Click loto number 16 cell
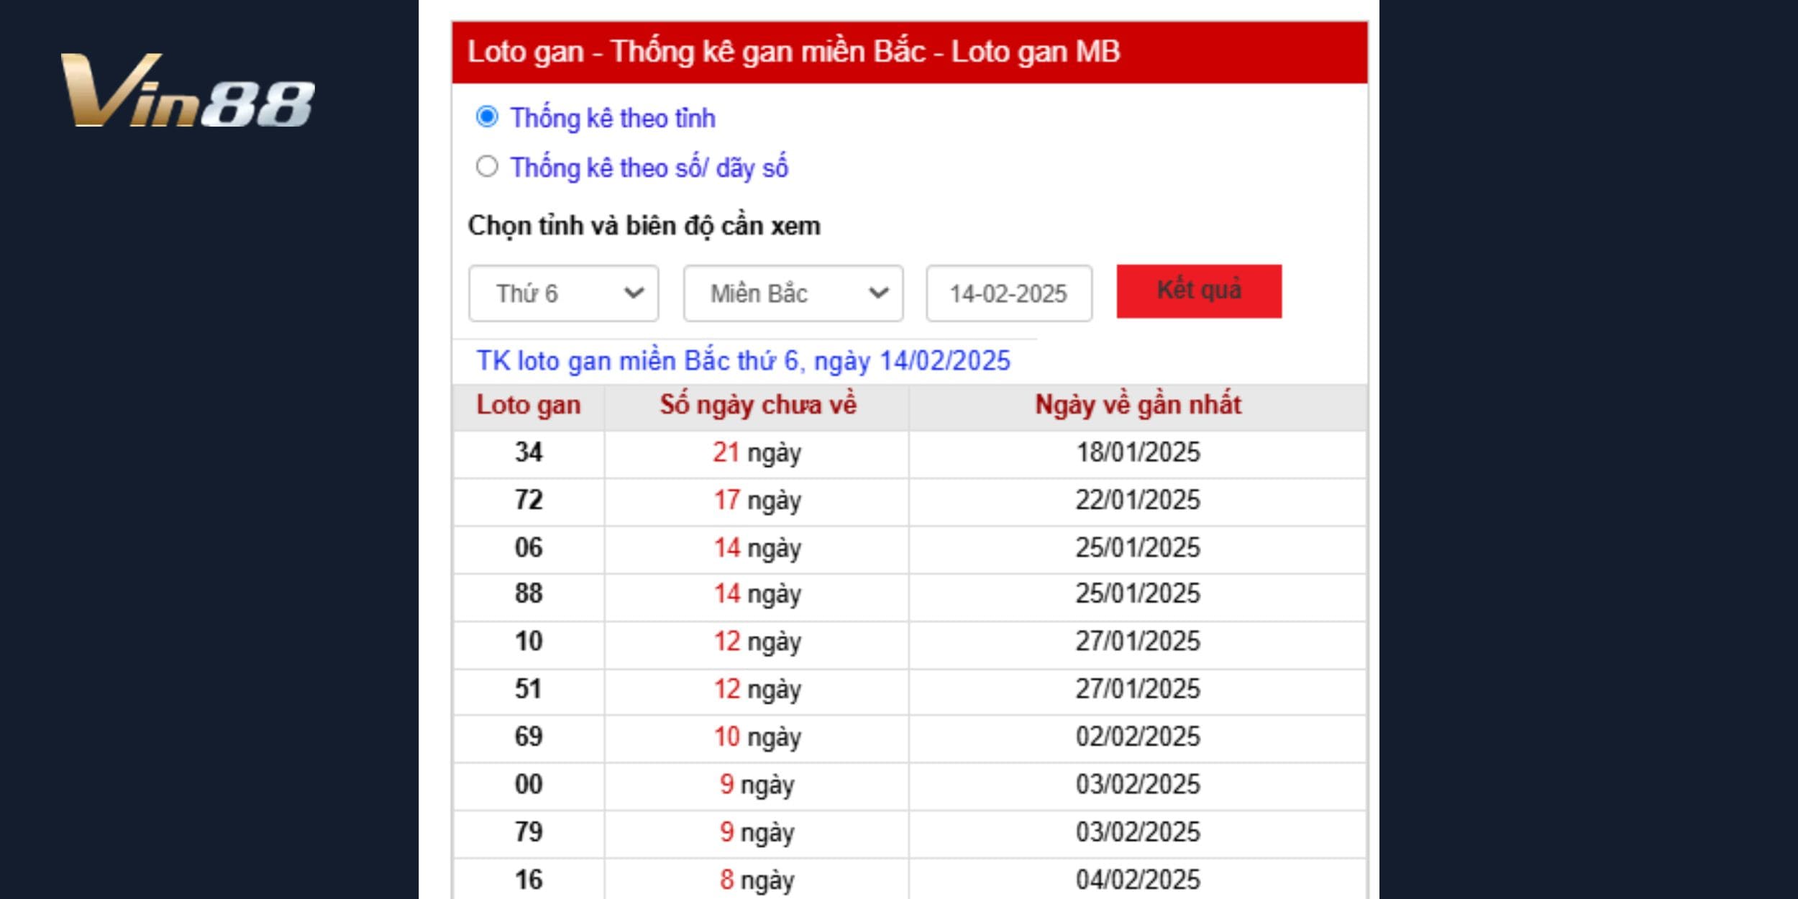The height and width of the screenshot is (899, 1798). pos(529,880)
